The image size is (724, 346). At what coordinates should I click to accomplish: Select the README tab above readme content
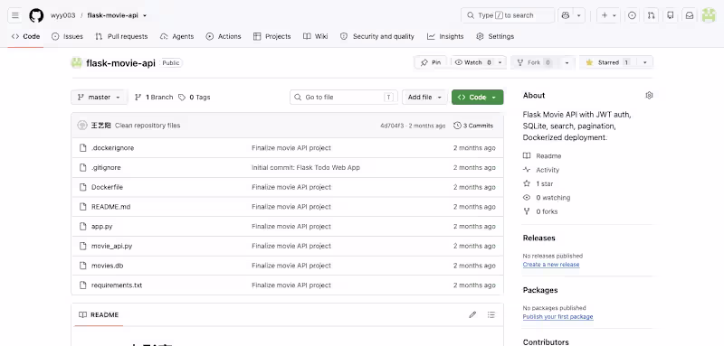point(99,314)
